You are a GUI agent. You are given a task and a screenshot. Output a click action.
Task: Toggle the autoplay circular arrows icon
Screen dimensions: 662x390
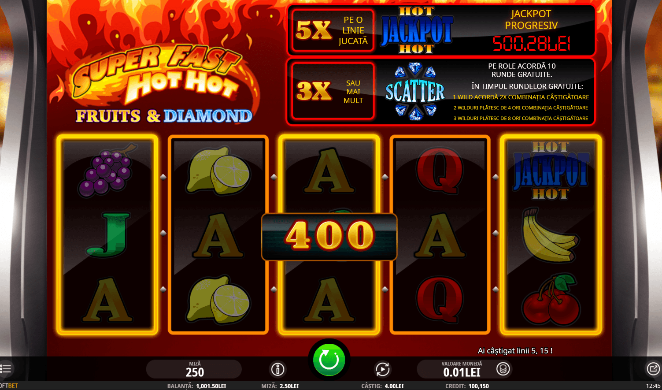(x=382, y=369)
